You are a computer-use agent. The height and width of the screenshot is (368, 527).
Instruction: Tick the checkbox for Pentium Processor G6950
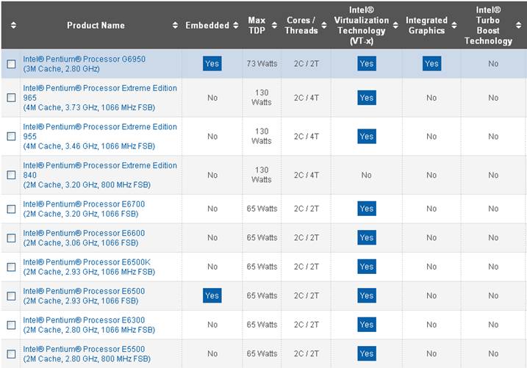tap(11, 64)
